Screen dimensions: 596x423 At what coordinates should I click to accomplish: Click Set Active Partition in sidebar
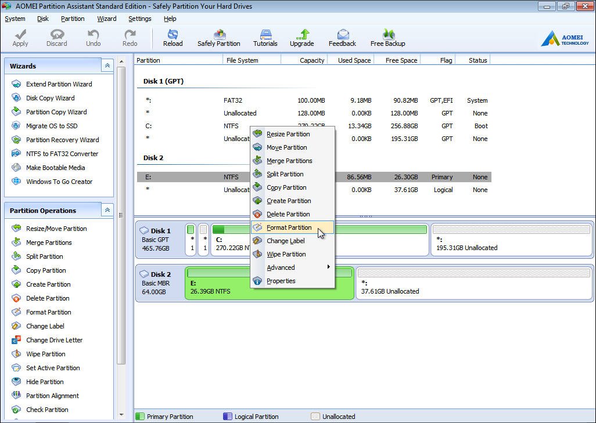click(x=53, y=368)
